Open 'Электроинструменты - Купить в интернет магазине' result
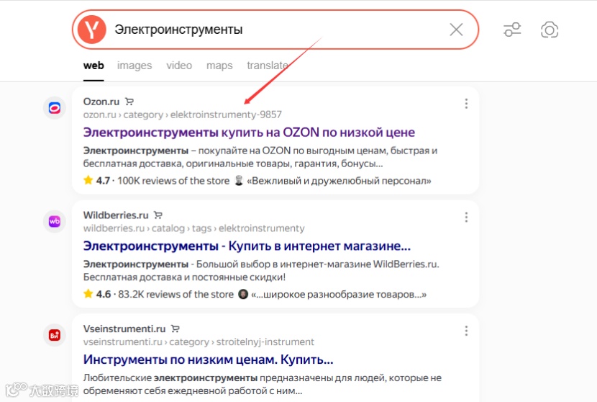Viewport: 597px width, 402px height. click(247, 246)
